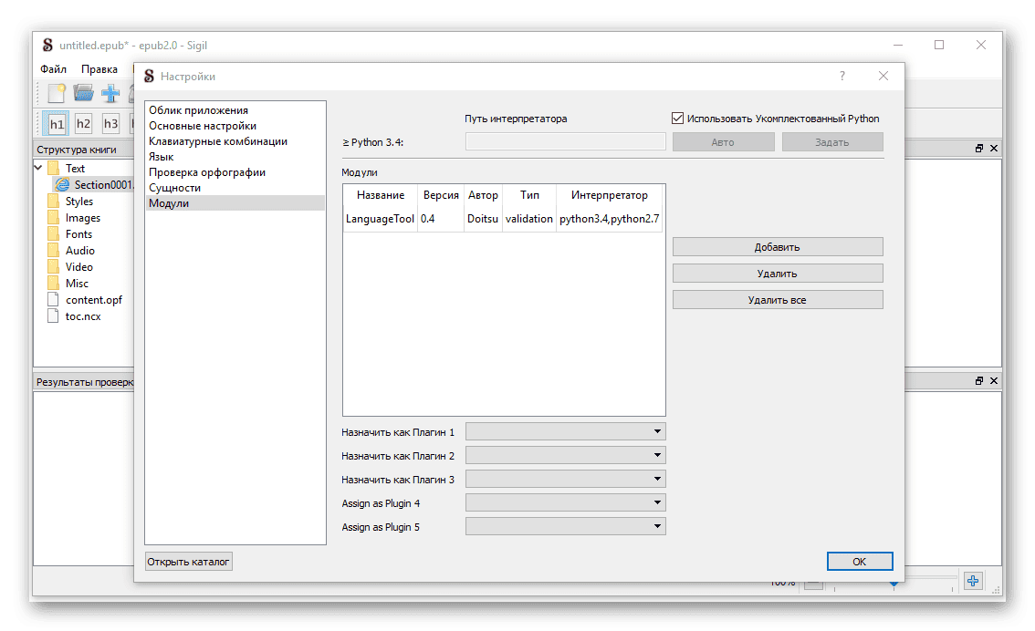Collapse the Text folder tree arrow
The height and width of the screenshot is (631, 1035).
tap(38, 168)
